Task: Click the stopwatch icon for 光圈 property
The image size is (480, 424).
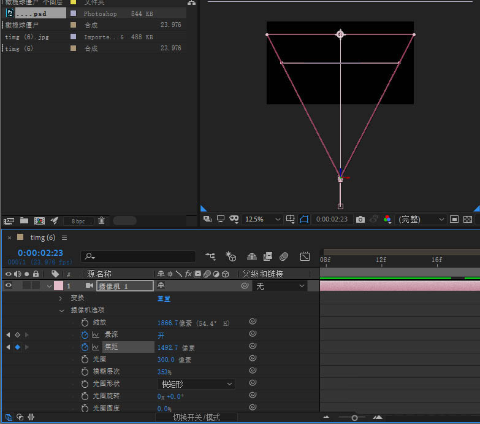Action: tap(85, 360)
